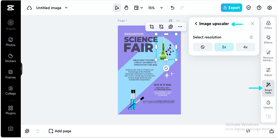Click the duplicate page icon beside Page 1

(170, 21)
